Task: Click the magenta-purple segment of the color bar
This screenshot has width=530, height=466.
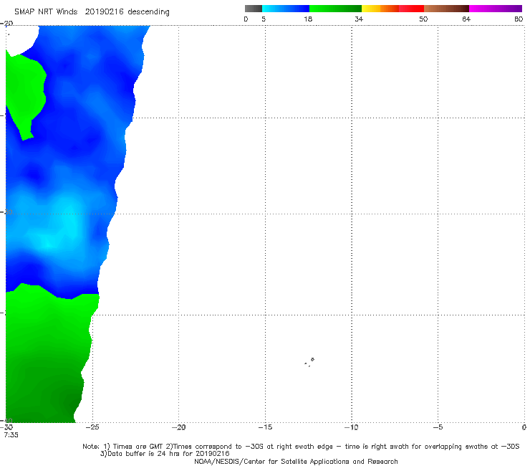Action: (496, 9)
